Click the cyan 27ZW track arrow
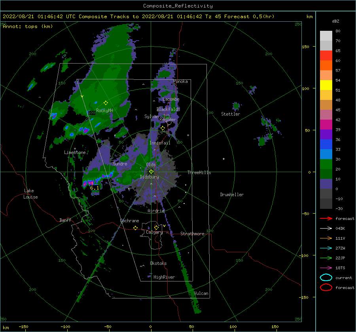Viewport: 356px width, 332px height. (x=326, y=248)
